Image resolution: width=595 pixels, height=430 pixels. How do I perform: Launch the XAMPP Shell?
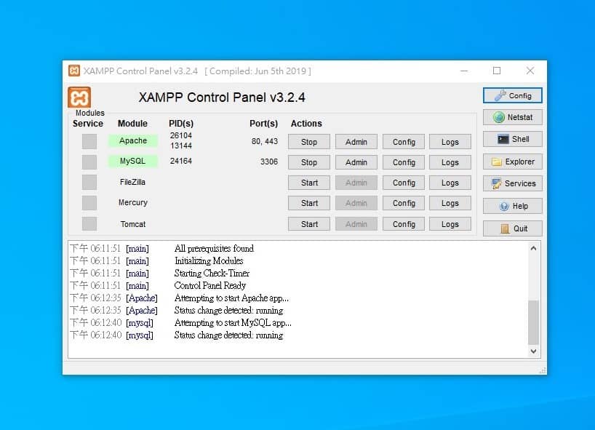tap(512, 139)
